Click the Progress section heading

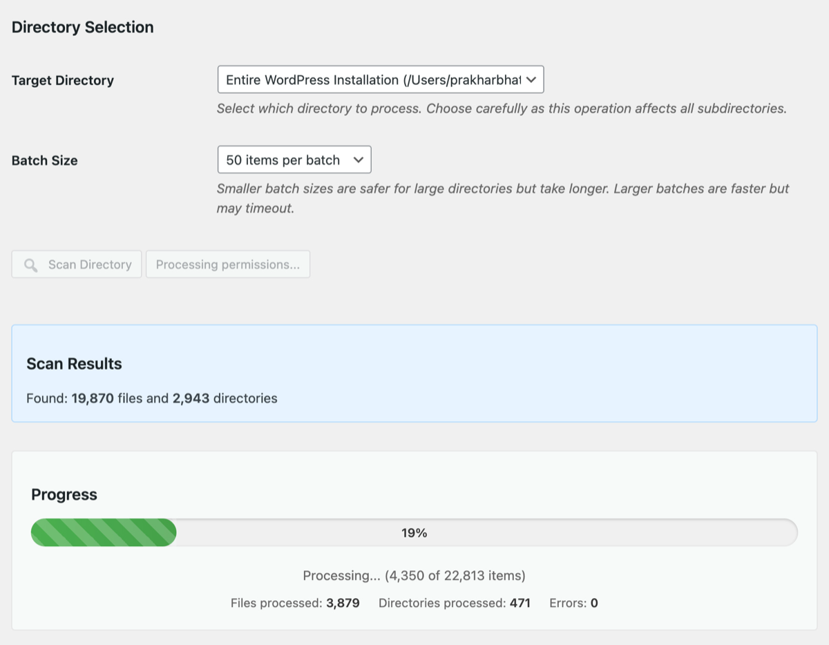[x=64, y=495]
